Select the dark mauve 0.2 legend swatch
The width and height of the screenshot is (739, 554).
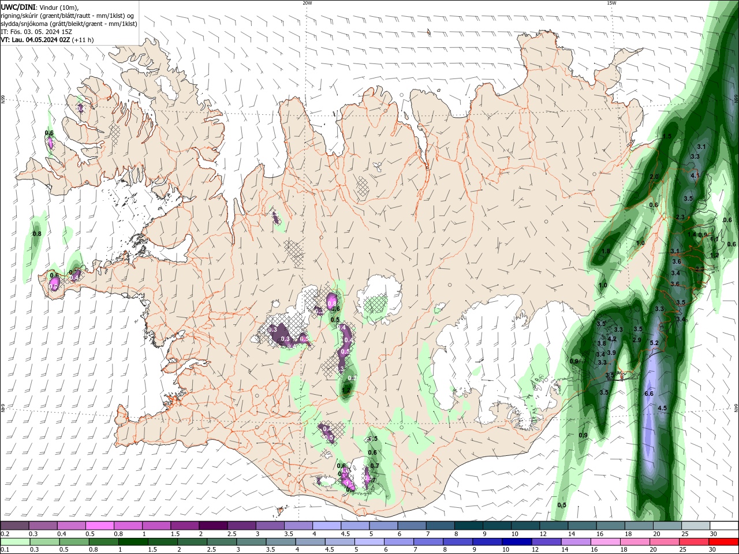tap(15, 526)
